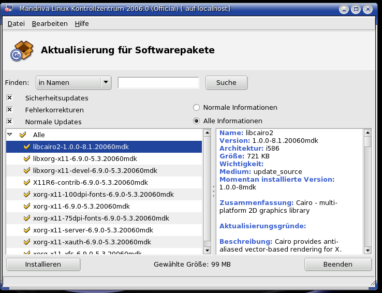The width and height of the screenshot is (382, 293).
Task: Select Normale Informationen radio button
Action: point(196,107)
